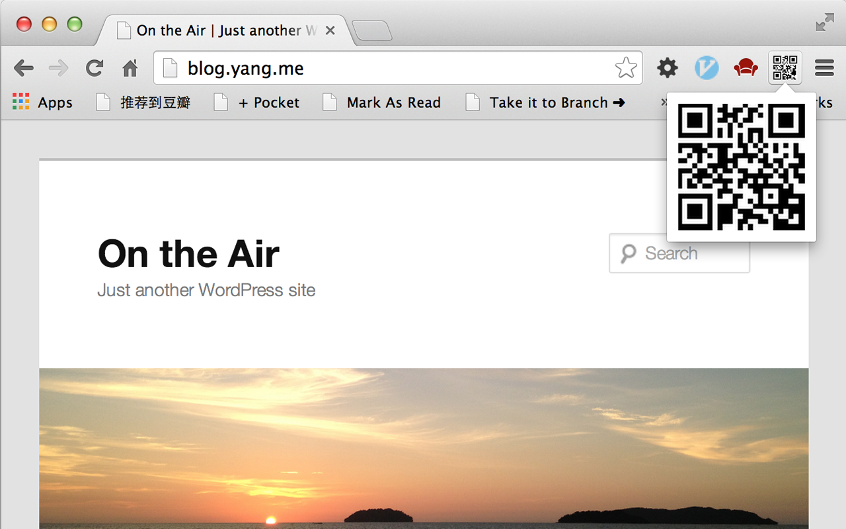Click the home button
Viewport: 846px width, 529px height.
point(130,67)
